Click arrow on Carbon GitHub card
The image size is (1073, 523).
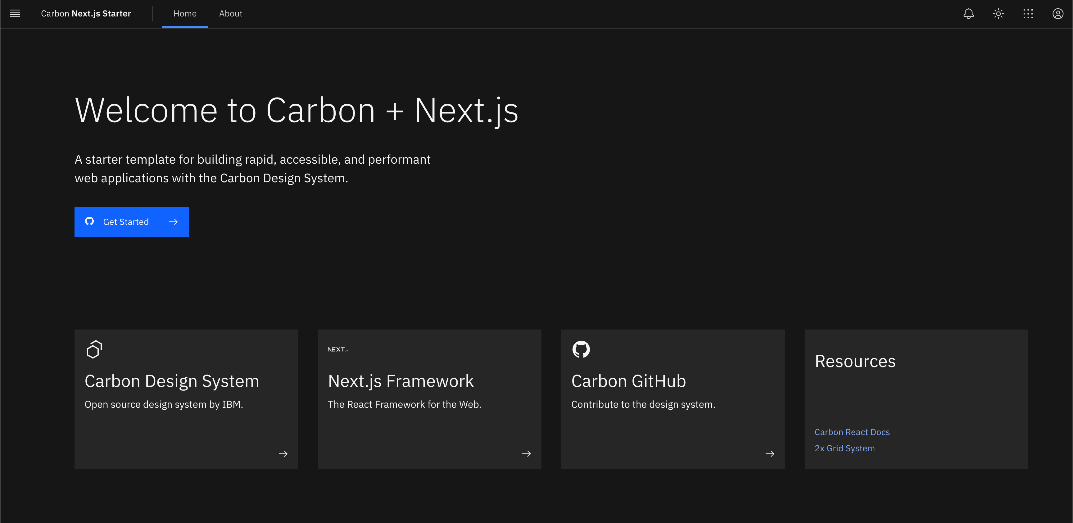pyautogui.click(x=770, y=453)
